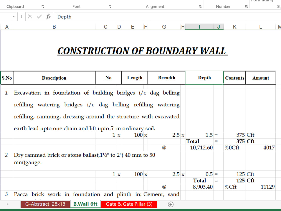Select the amount cell 4017
The width and height of the screenshot is (281, 211).
(260, 148)
